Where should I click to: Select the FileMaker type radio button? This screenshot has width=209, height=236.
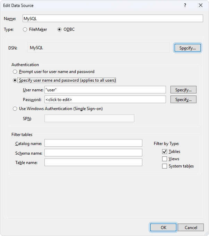tap(25, 29)
